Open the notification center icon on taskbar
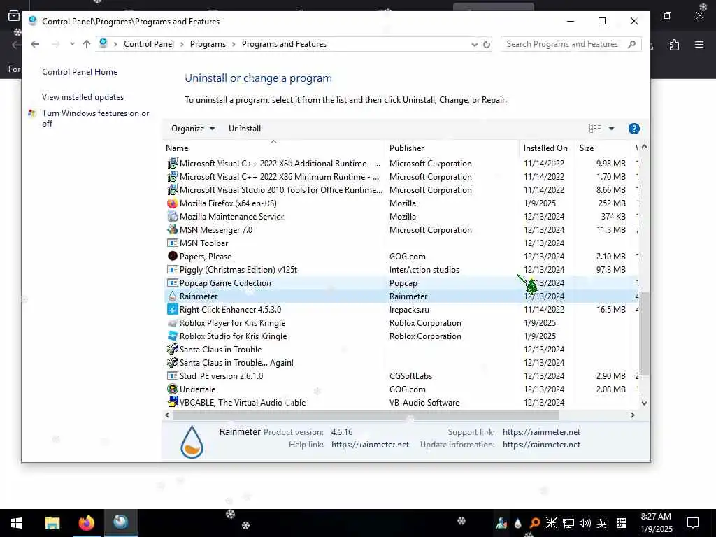The height and width of the screenshot is (537, 716). coord(693,523)
